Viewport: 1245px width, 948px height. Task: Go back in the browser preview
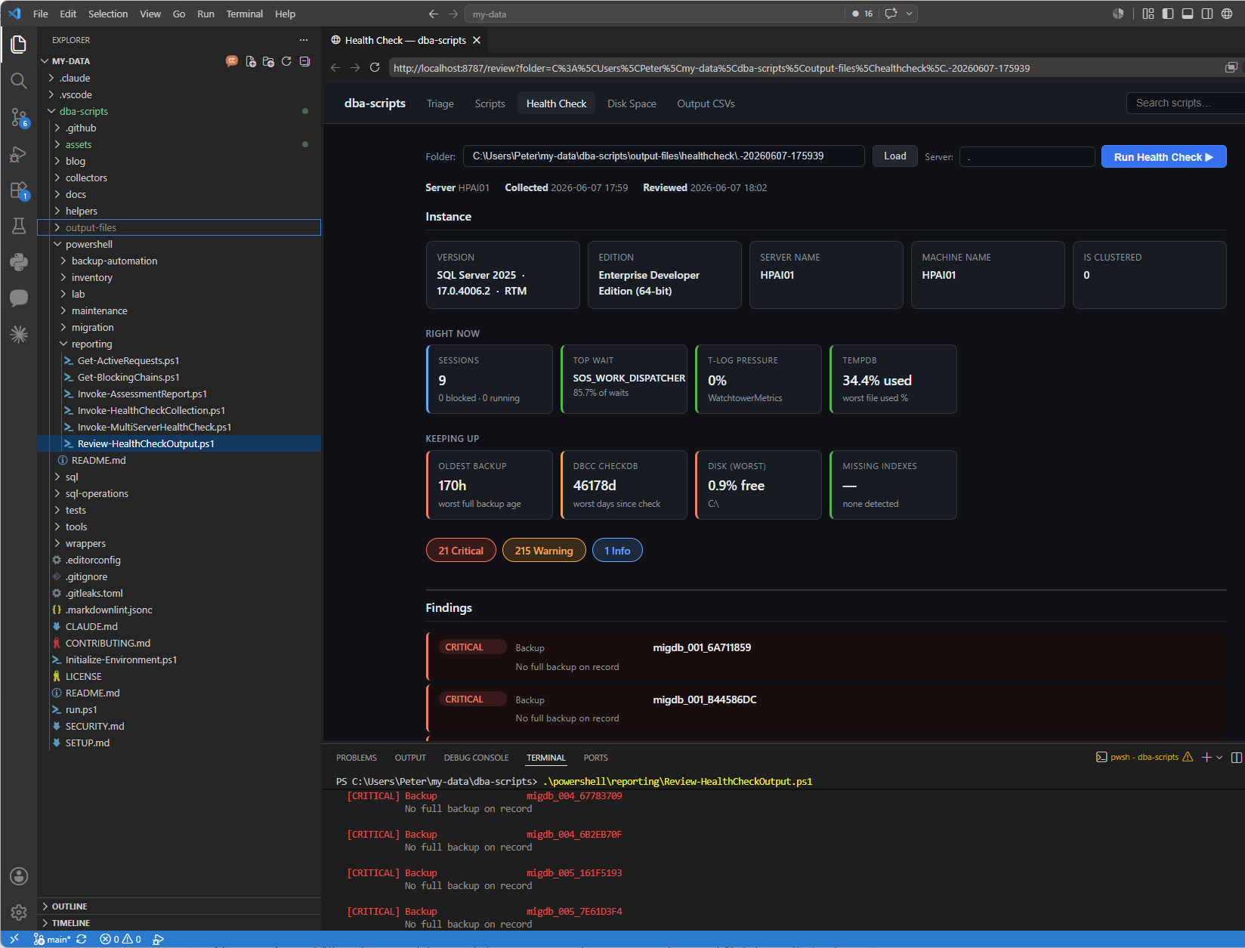pyautogui.click(x=335, y=67)
